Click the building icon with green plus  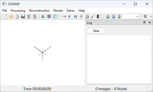108,16
